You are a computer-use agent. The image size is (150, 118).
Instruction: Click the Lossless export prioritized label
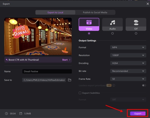coord(92,85)
